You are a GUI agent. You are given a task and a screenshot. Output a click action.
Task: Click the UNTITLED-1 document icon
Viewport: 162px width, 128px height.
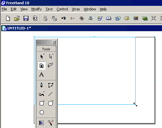(x=4, y=28)
